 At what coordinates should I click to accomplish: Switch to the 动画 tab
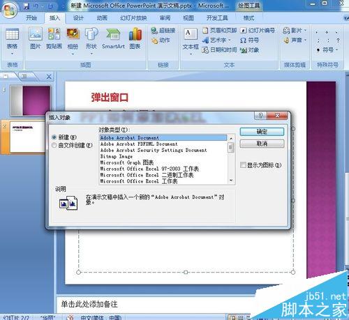coord(102,18)
